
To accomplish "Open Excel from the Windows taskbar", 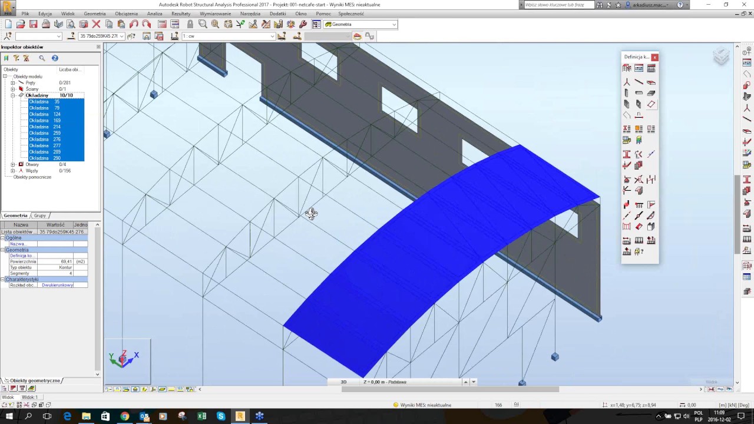I will click(202, 416).
